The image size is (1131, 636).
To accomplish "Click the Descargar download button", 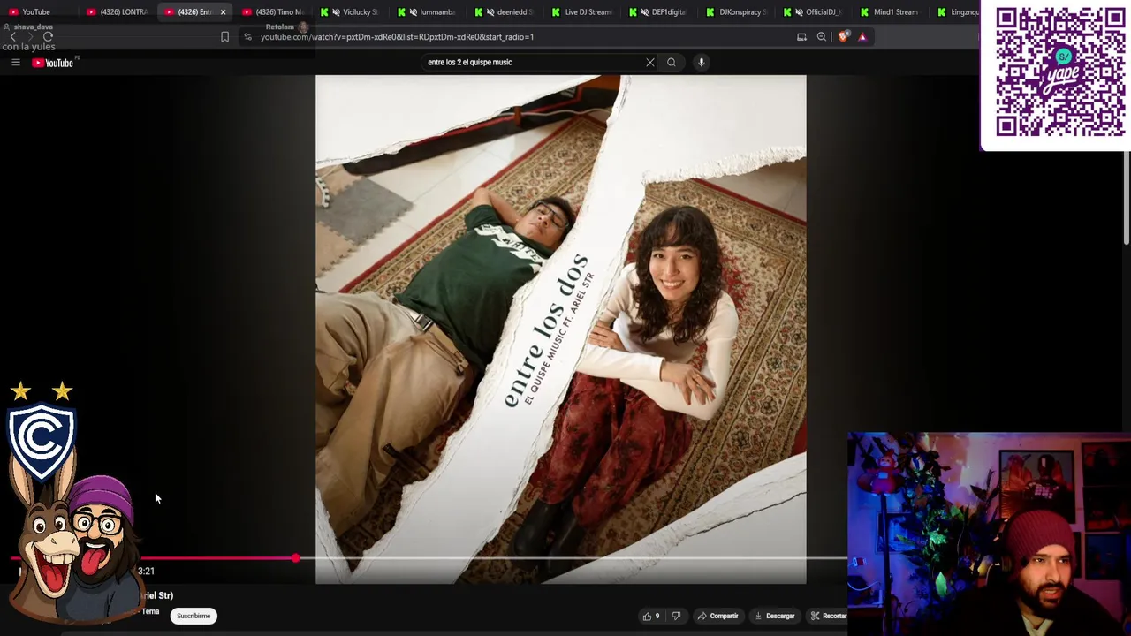I will [774, 616].
